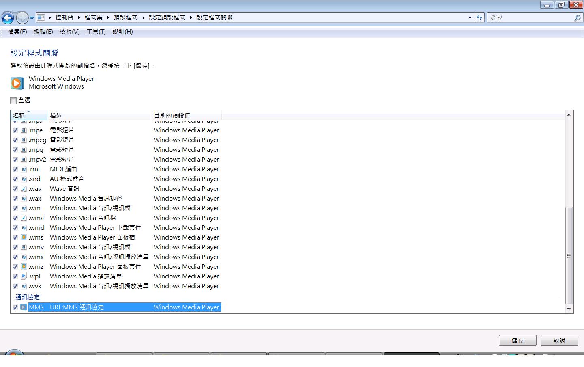
Task: Open the 檔案(F) menu
Action: 17,32
